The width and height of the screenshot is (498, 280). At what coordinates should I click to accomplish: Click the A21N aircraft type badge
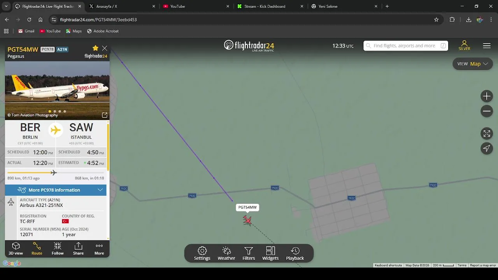[x=62, y=49]
